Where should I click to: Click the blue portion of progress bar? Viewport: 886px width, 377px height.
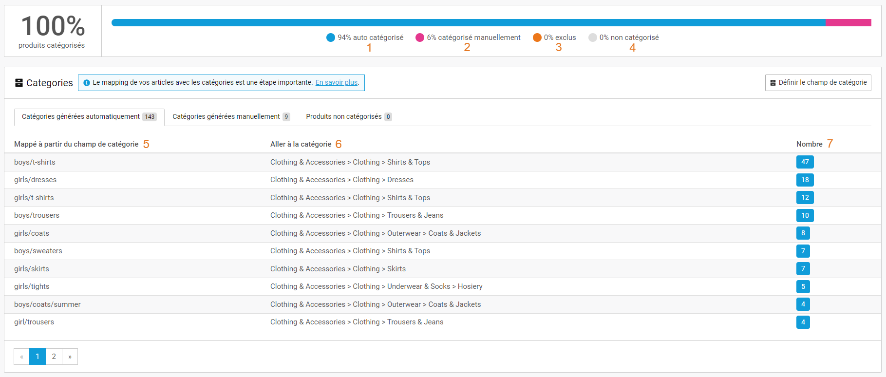pyautogui.click(x=469, y=23)
